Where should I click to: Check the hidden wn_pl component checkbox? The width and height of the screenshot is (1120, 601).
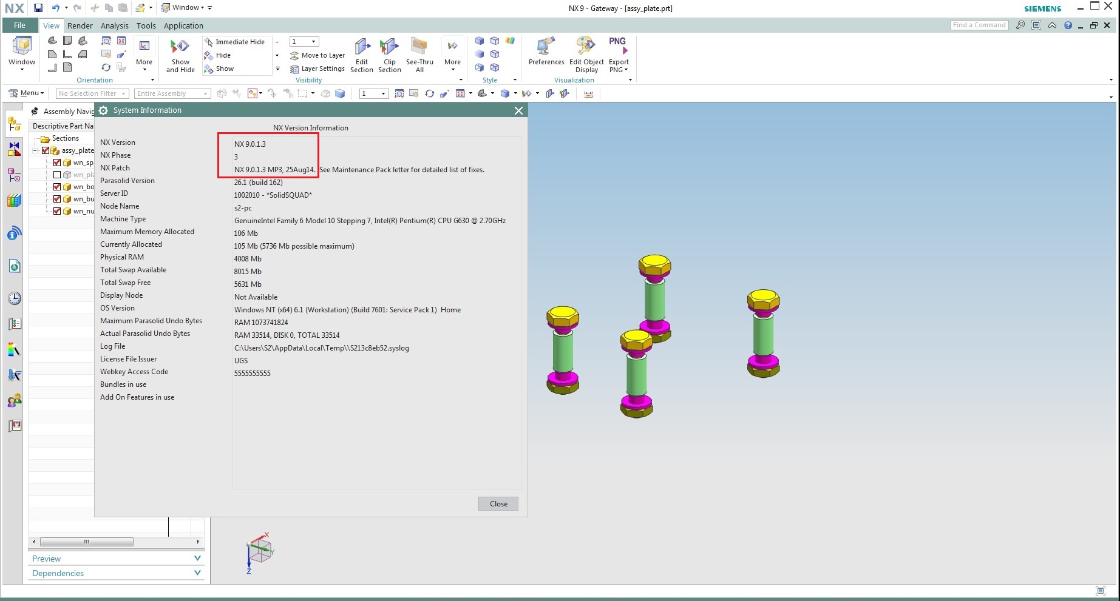(57, 175)
